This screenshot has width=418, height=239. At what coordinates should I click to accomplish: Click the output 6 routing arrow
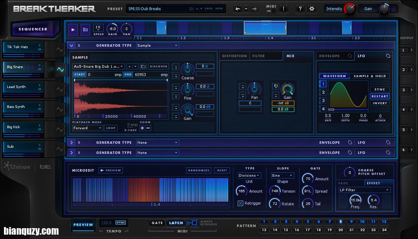pos(412,150)
